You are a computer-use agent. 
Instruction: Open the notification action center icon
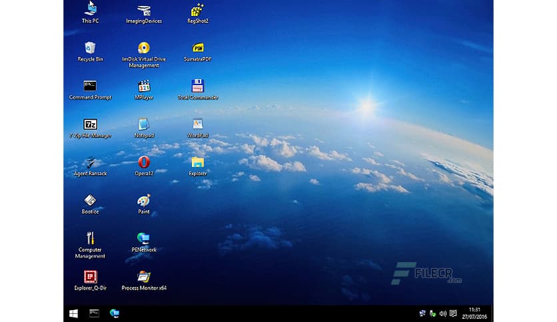453,313
